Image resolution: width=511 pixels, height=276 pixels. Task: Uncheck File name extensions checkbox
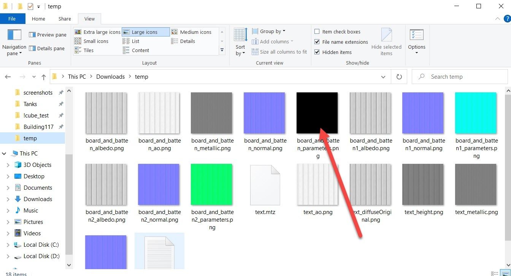point(317,42)
